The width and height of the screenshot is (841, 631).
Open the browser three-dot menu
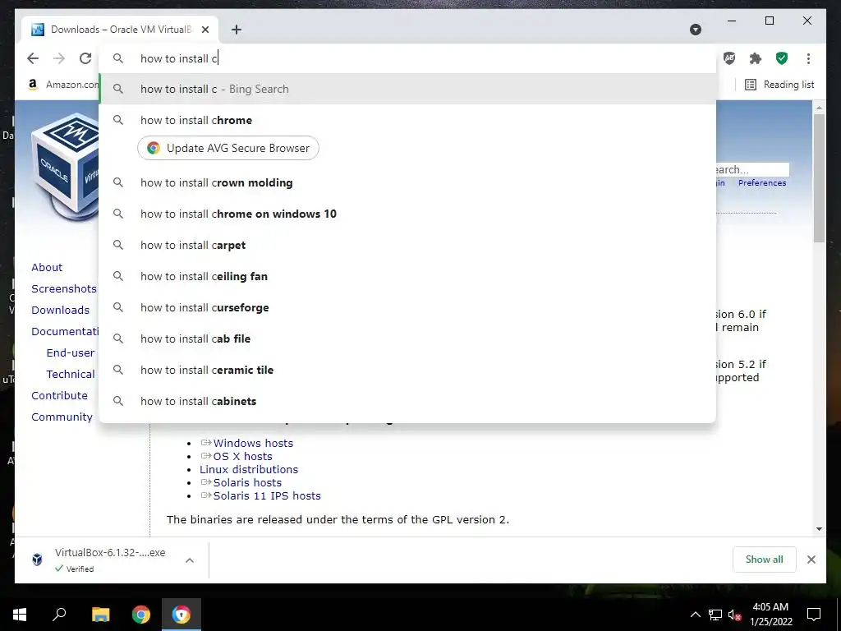point(808,58)
